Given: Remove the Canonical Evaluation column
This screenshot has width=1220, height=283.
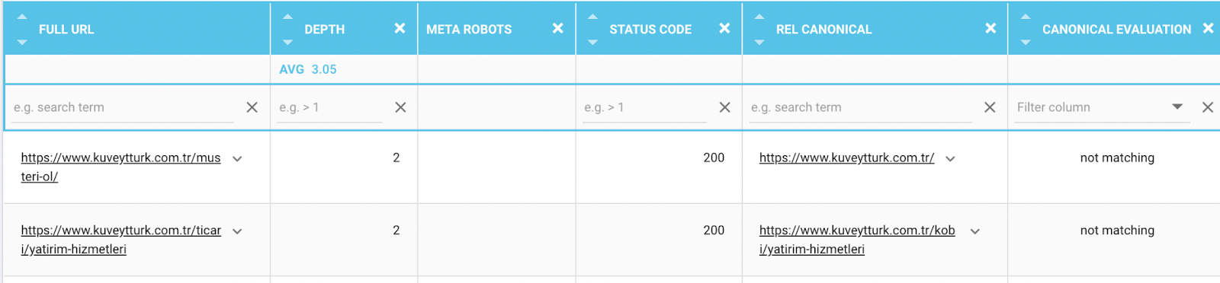Looking at the screenshot, I should tap(1208, 28).
